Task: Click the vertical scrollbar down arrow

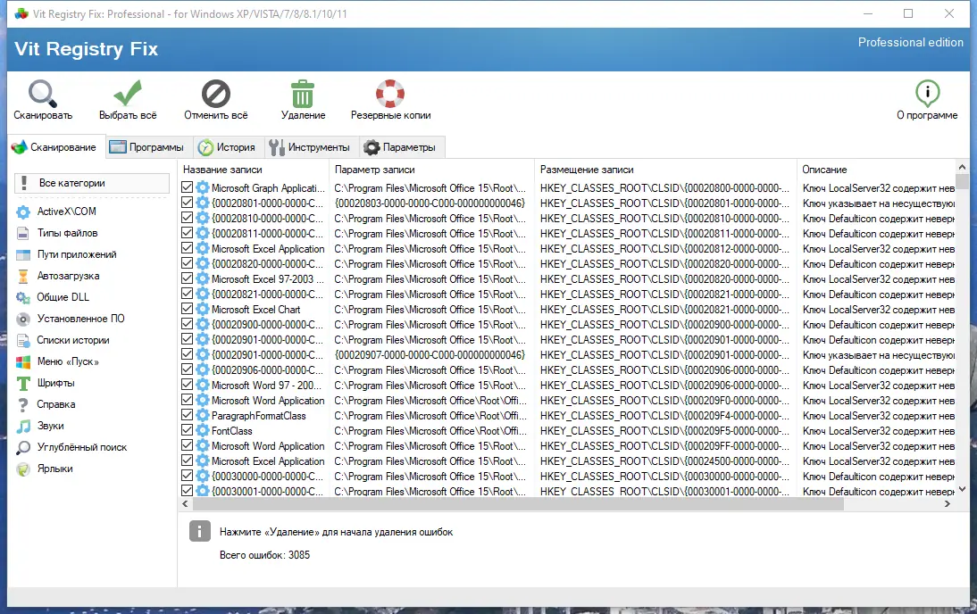Action: (962, 489)
